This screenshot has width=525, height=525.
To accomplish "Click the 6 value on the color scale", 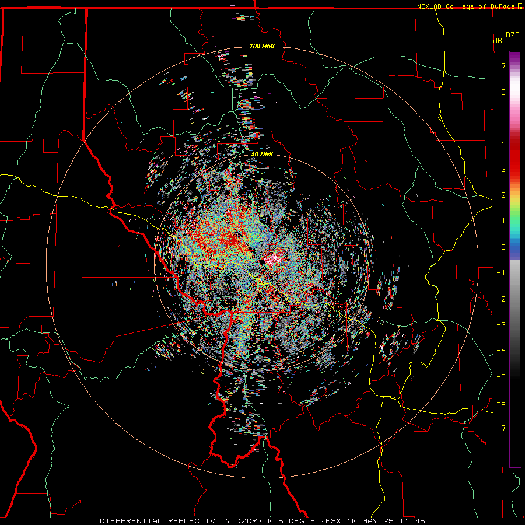I will click(x=503, y=92).
